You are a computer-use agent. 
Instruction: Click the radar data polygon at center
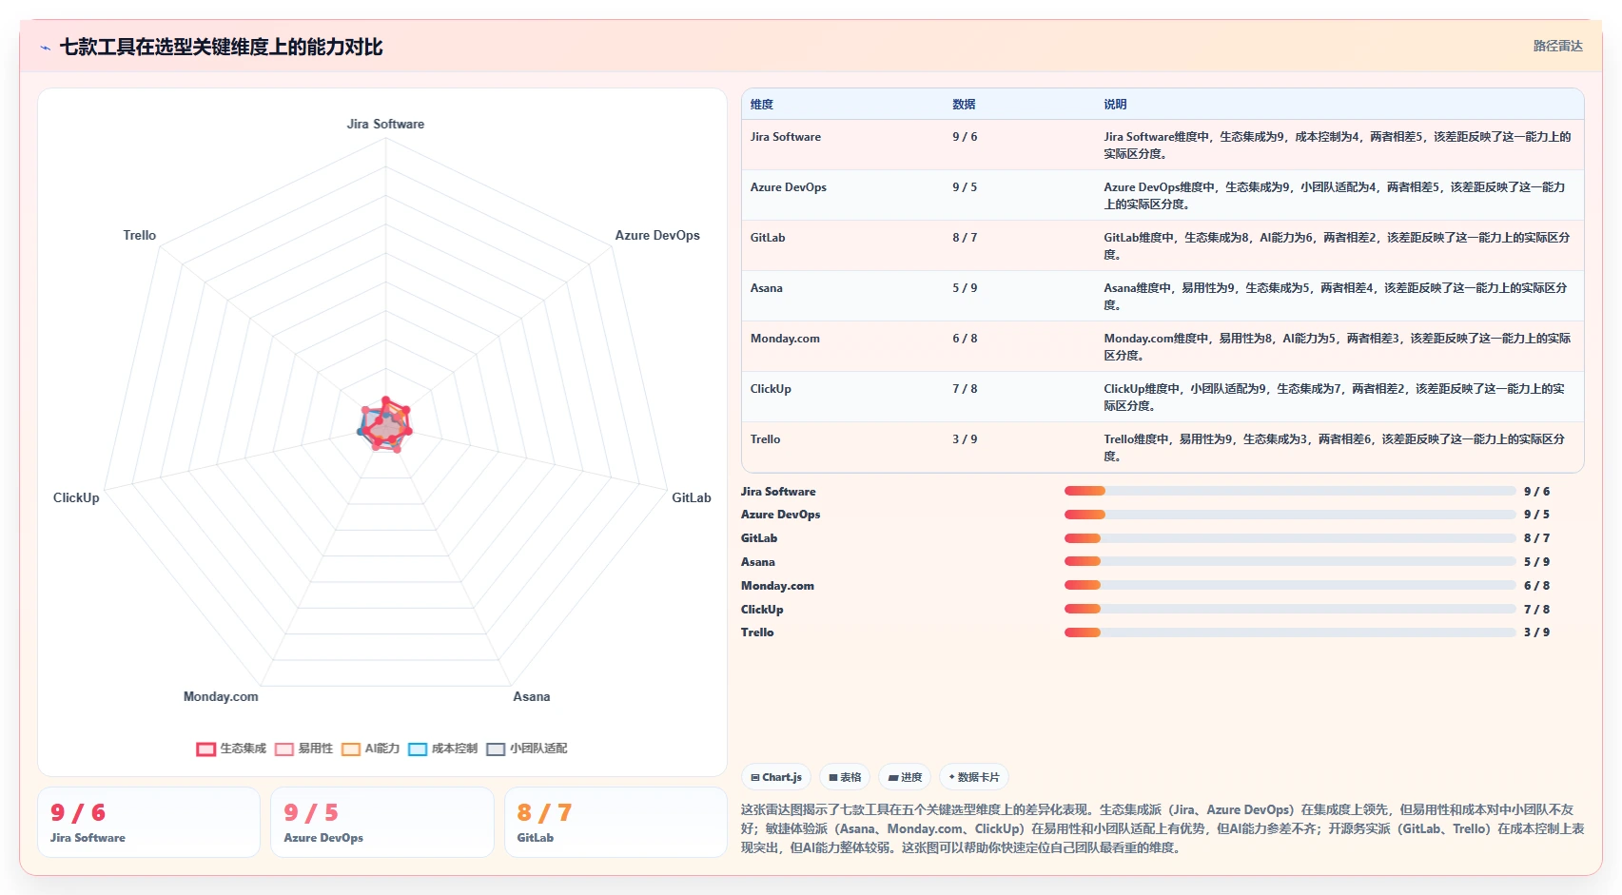pos(385,426)
